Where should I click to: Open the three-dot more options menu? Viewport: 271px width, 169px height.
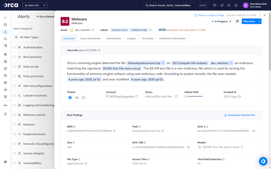pos(260,15)
